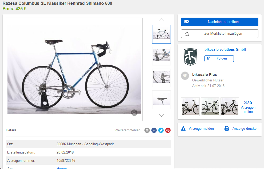This screenshot has height=169, width=264.
Task: Share listing via email icon
Action: pos(147,130)
